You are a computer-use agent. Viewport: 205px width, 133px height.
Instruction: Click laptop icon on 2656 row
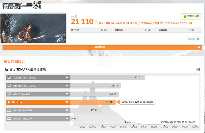coord(9,119)
